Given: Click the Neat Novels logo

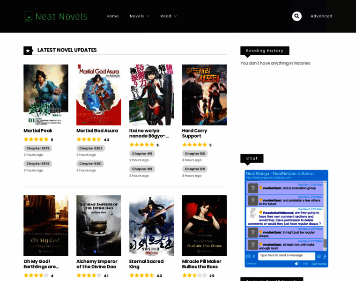Looking at the screenshot, I should [56, 16].
